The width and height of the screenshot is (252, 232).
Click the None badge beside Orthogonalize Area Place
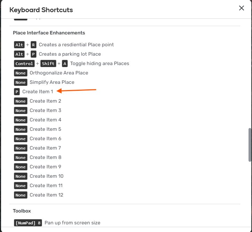pyautogui.click(x=21, y=73)
